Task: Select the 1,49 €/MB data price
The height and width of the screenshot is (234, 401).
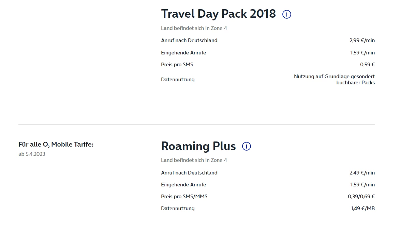Action: 362,208
